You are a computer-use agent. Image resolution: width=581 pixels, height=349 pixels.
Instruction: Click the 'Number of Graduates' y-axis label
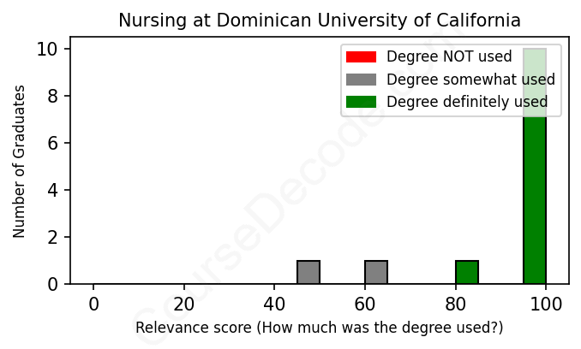click(x=20, y=160)
